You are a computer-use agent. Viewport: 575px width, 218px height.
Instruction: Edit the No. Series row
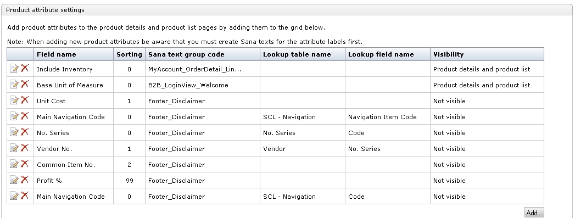click(x=14, y=132)
